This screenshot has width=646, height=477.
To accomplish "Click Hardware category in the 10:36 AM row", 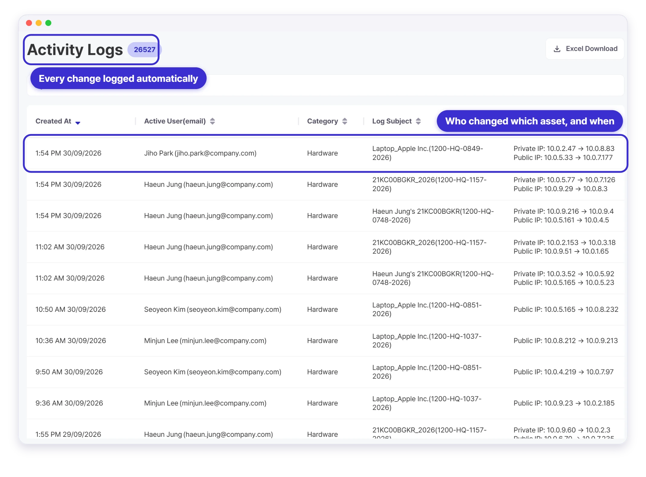I will coord(322,341).
